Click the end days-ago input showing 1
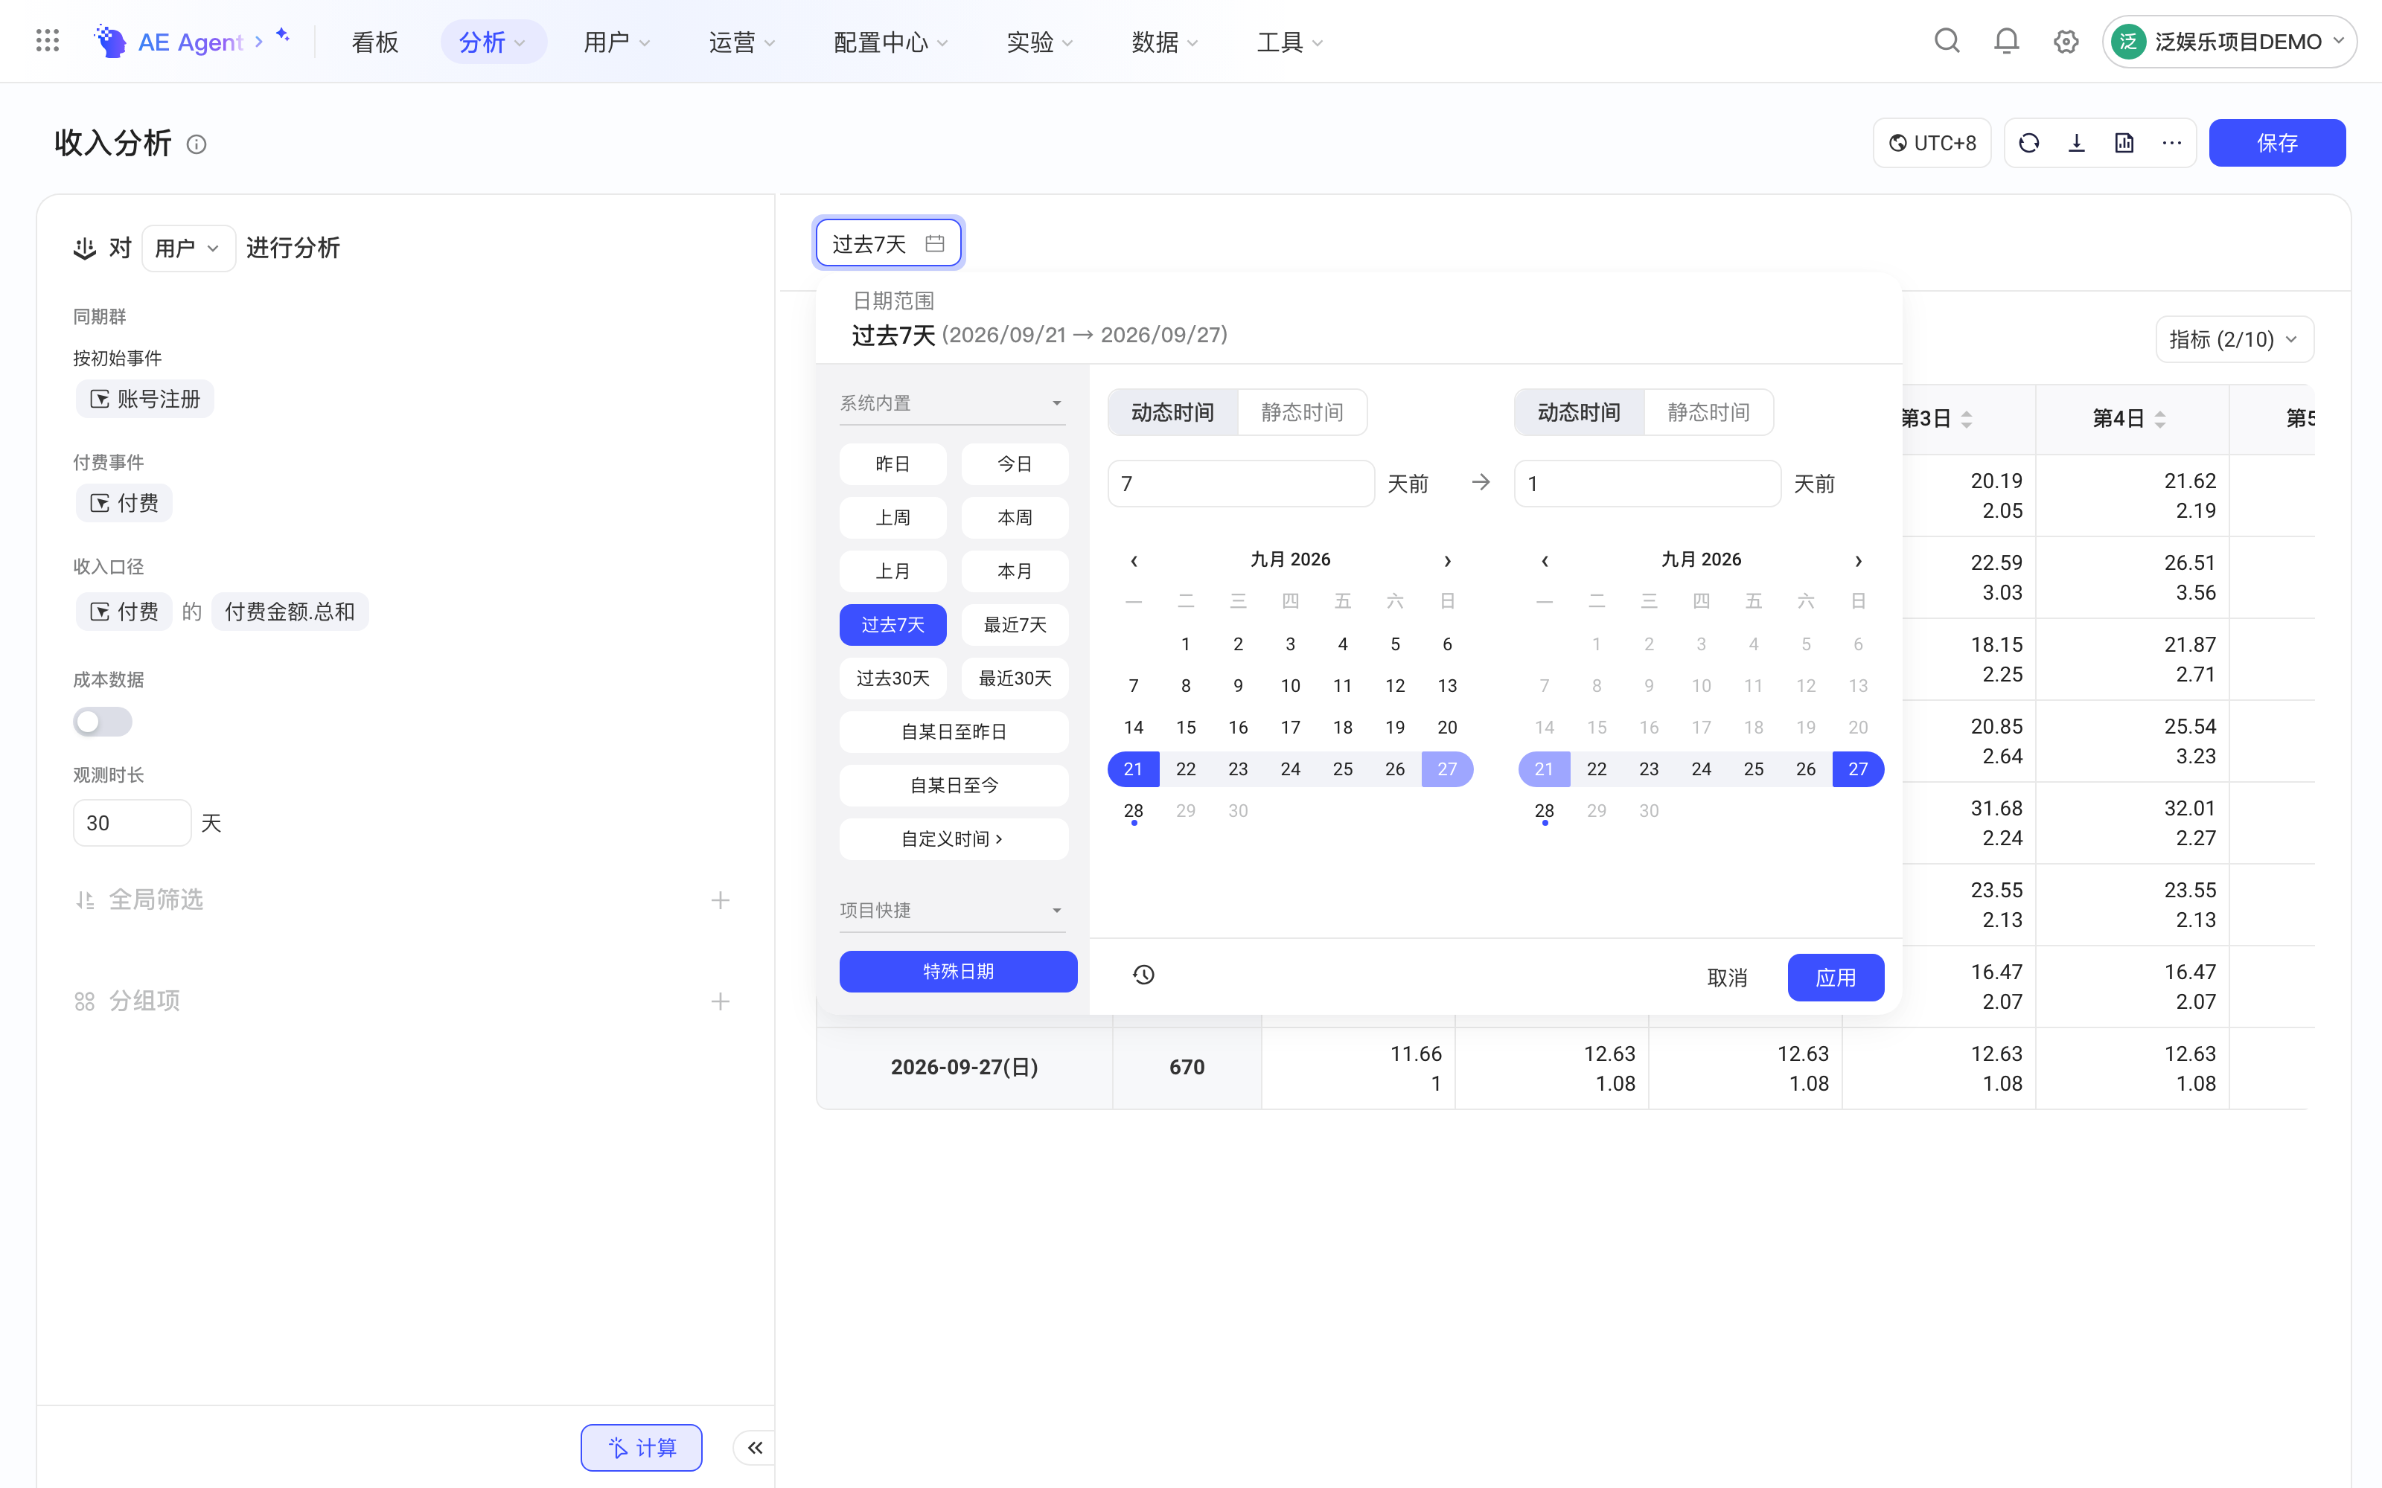The width and height of the screenshot is (2382, 1488). coord(1648,483)
